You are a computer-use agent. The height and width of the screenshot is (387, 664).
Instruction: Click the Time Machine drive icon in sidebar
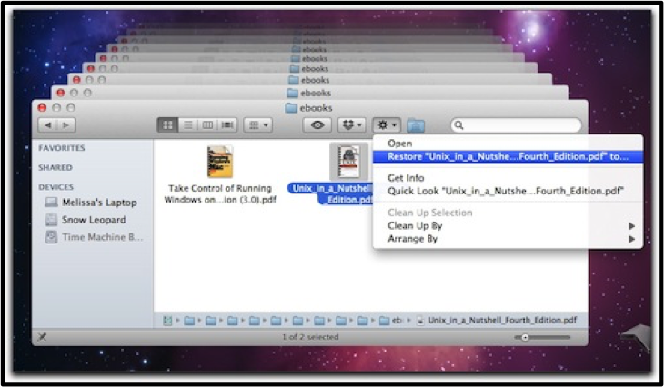point(51,237)
